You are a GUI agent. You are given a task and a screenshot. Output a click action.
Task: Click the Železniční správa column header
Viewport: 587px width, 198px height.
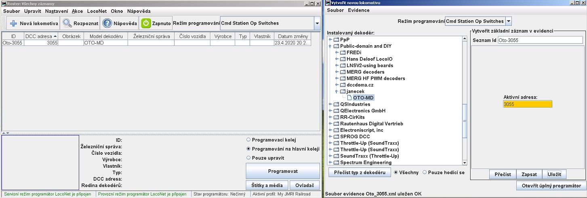coord(151,36)
